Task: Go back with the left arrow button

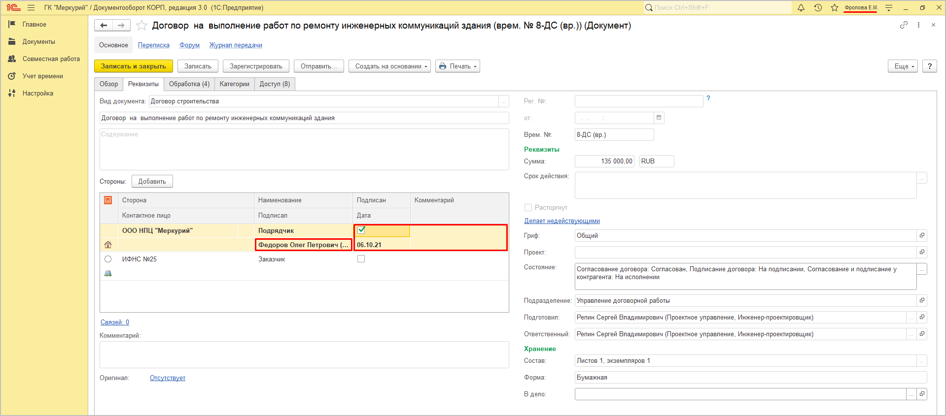Action: pyautogui.click(x=104, y=26)
